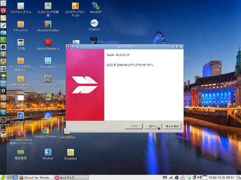Select the カメラアップロード.zip file icon
The height and width of the screenshot is (180, 241).
(75, 9)
